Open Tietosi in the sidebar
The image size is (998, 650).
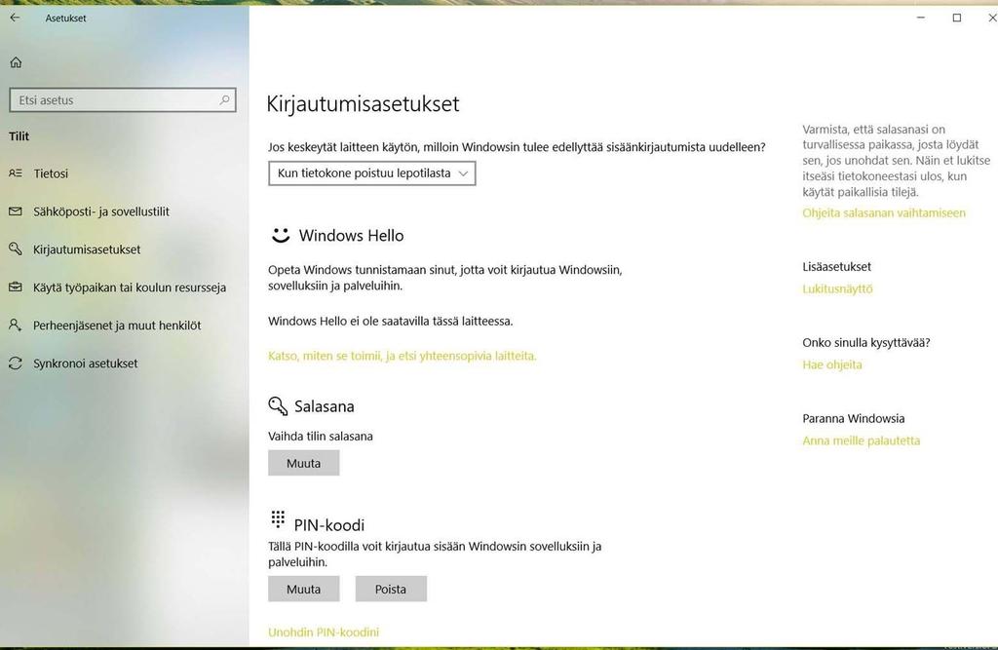(51, 173)
